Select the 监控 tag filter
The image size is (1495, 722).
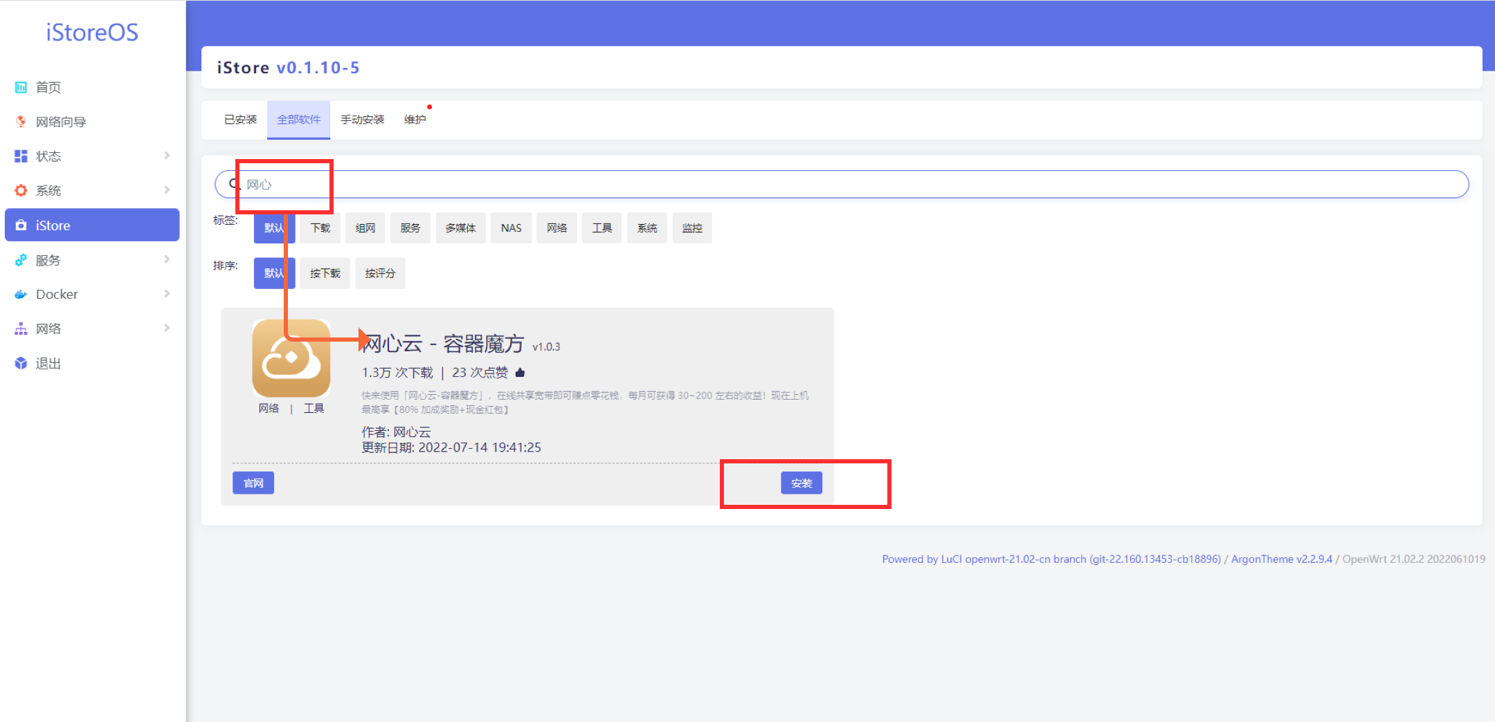(692, 228)
